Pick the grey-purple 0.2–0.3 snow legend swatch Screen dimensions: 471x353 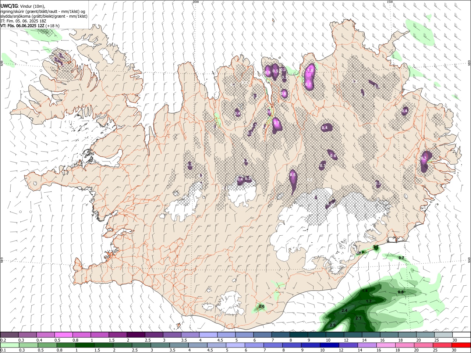[9, 335]
